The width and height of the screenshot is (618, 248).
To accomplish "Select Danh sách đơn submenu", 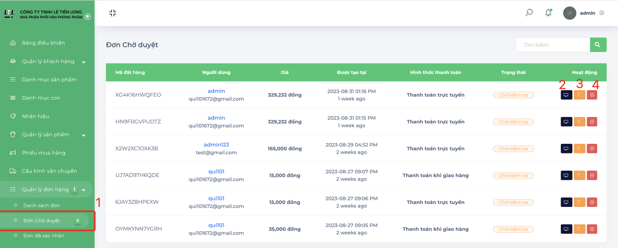I will [42, 205].
